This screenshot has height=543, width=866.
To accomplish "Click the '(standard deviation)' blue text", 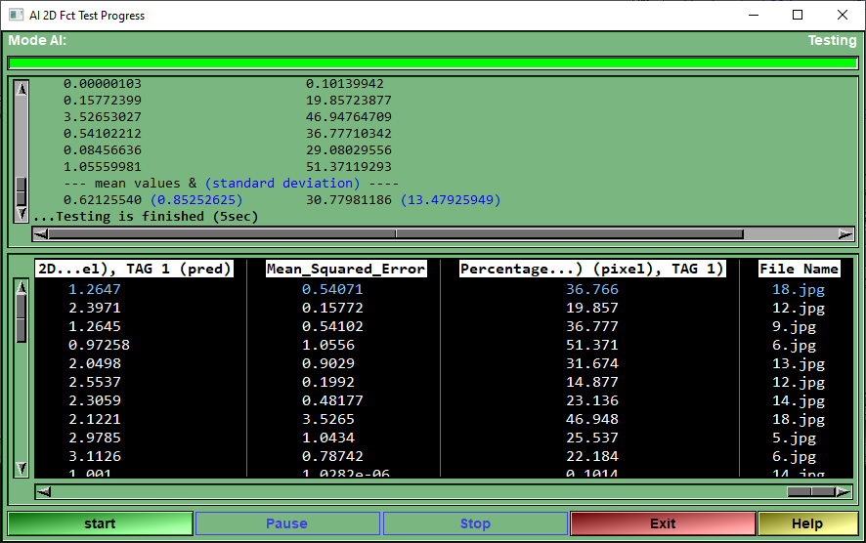I will (282, 184).
